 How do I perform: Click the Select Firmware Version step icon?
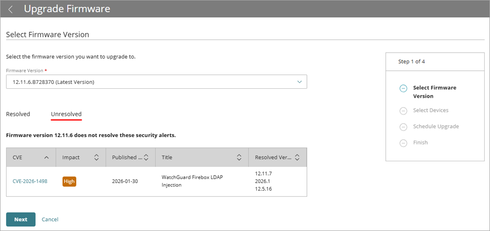tap(404, 88)
